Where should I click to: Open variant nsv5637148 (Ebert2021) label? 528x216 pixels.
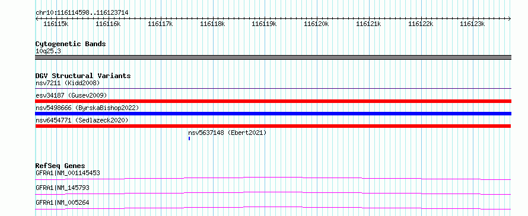pos(227,133)
